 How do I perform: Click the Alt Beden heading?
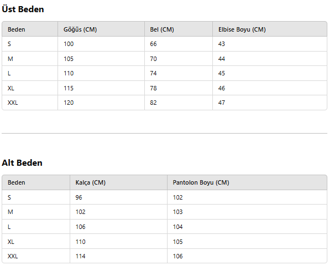22,163
